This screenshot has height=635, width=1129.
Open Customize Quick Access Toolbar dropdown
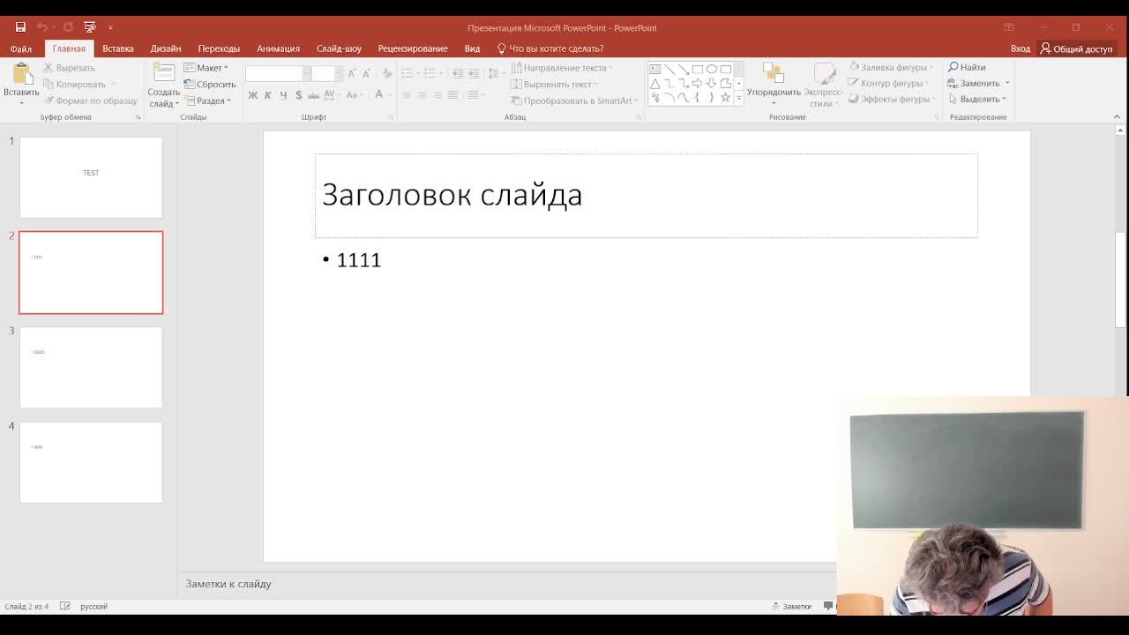(110, 27)
